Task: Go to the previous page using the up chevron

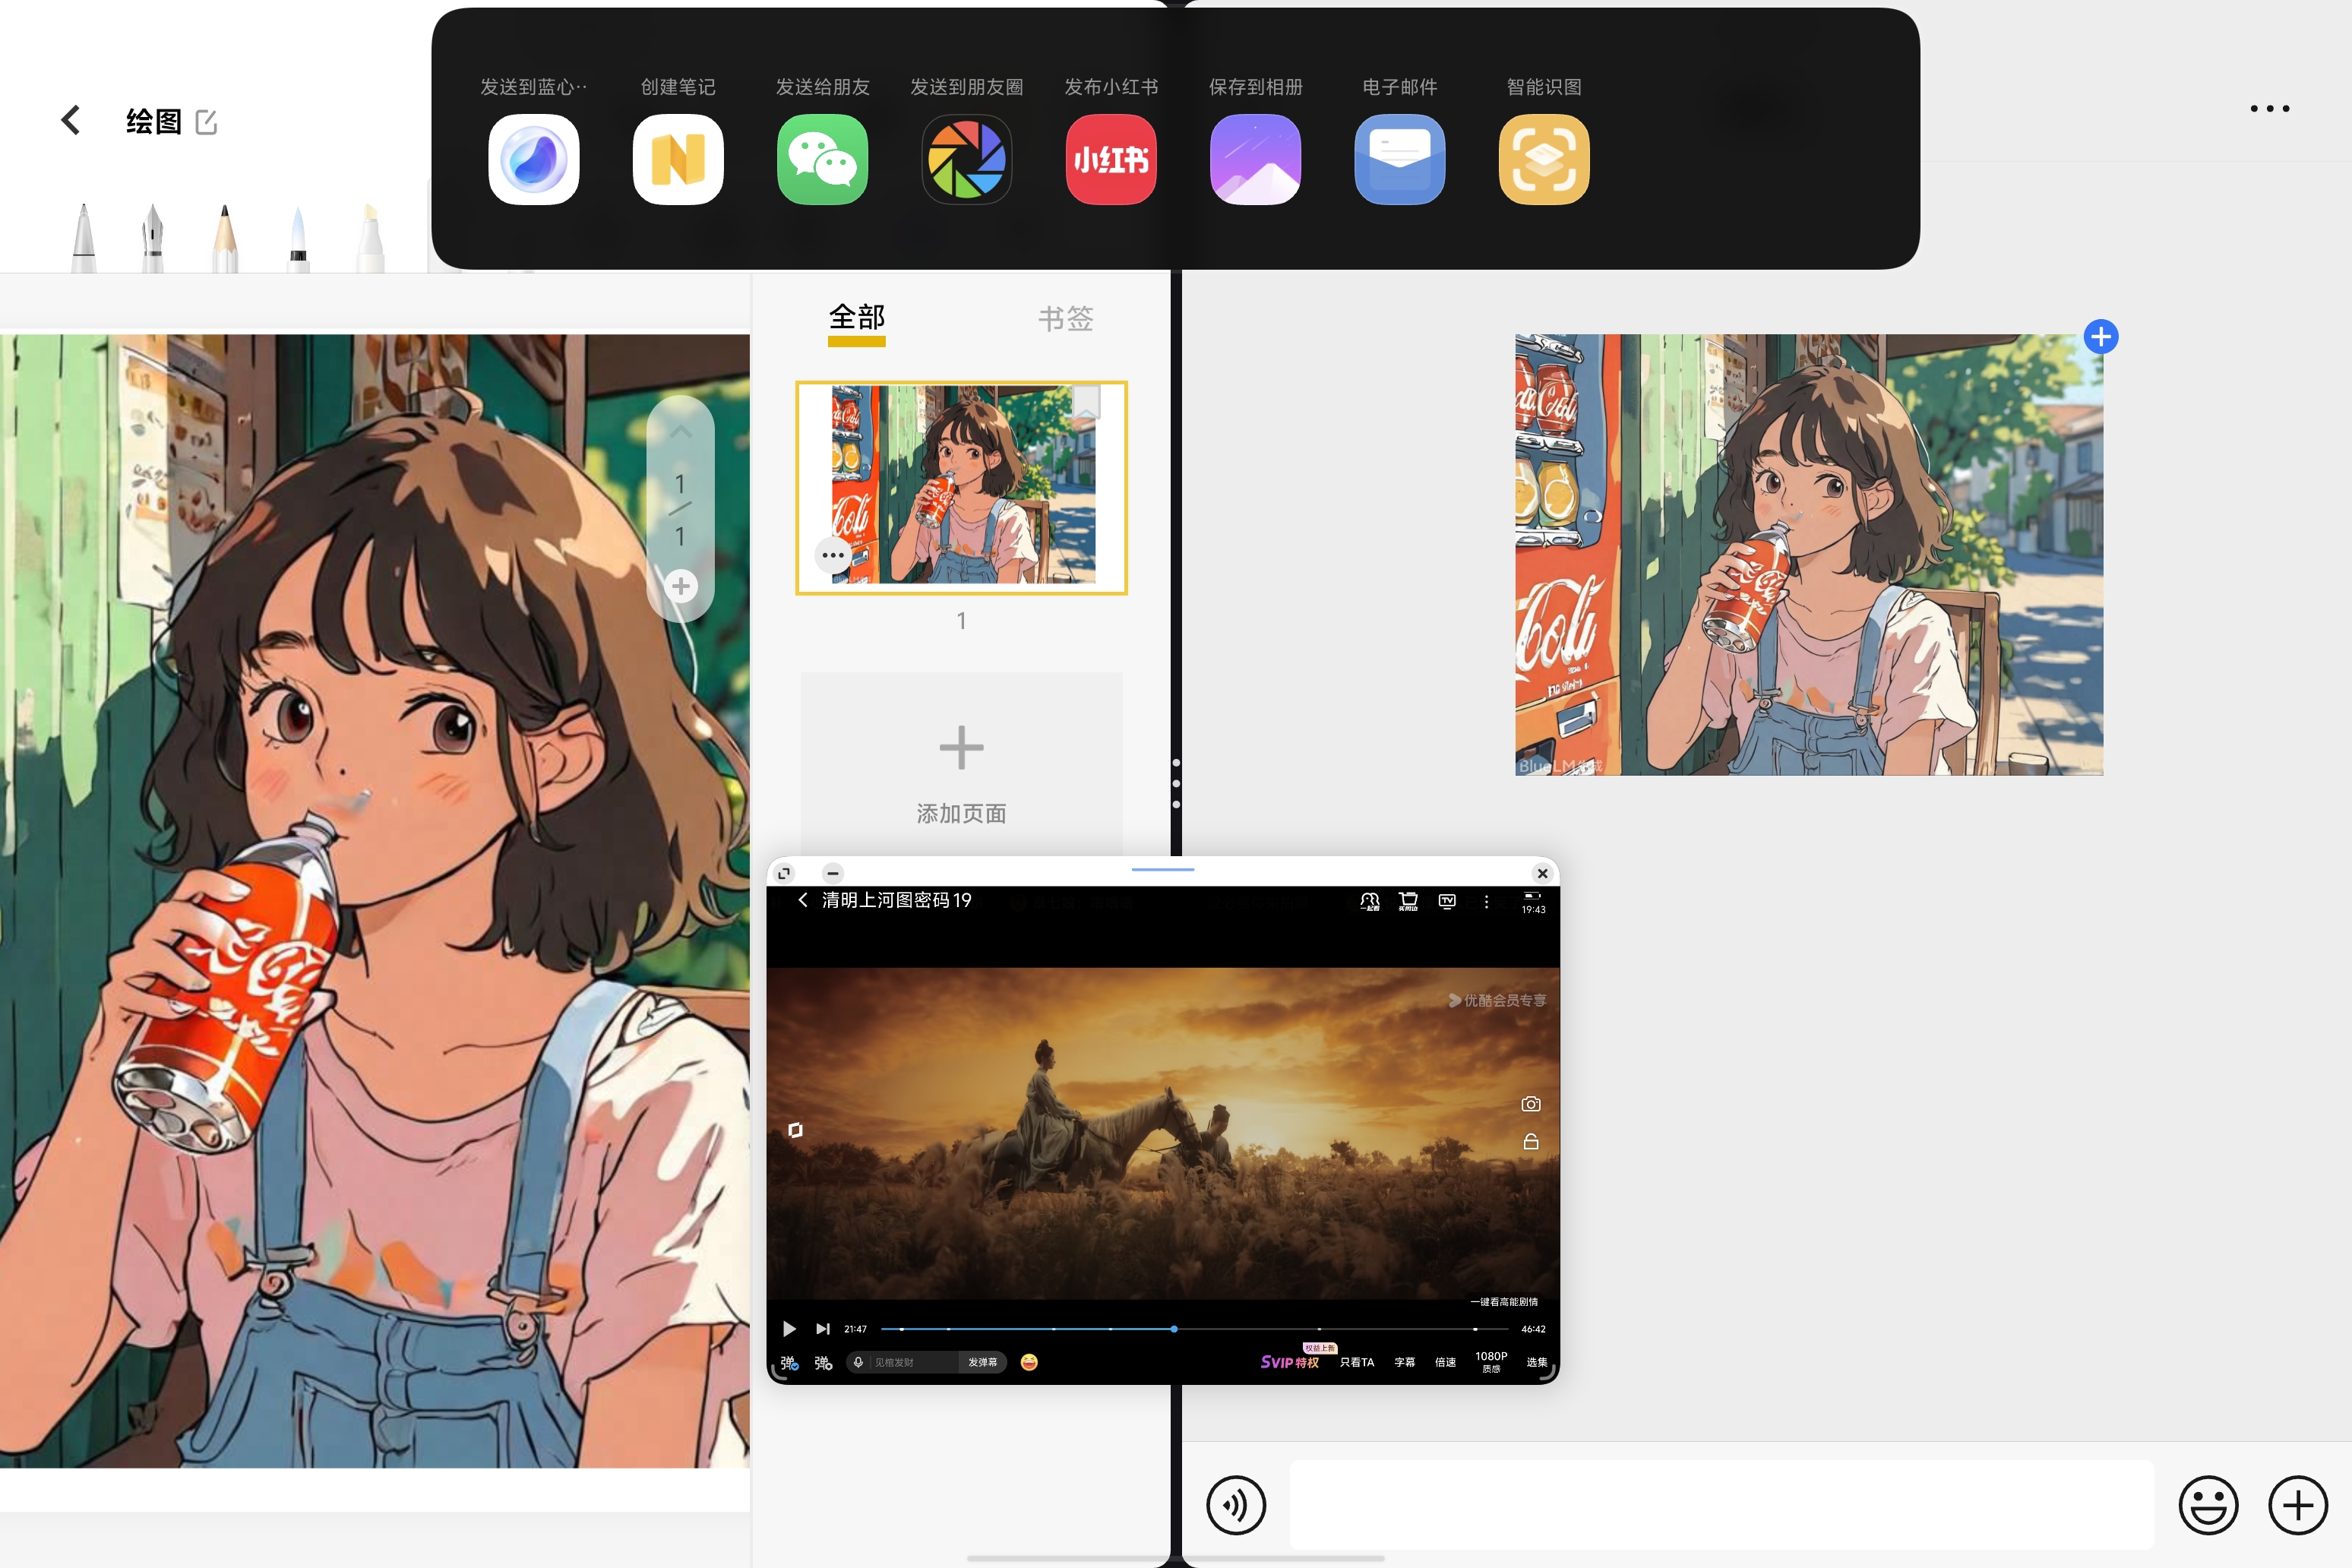Action: click(x=681, y=432)
